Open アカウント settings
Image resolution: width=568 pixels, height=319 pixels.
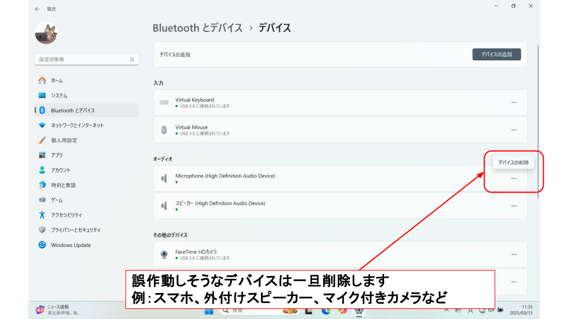60,170
